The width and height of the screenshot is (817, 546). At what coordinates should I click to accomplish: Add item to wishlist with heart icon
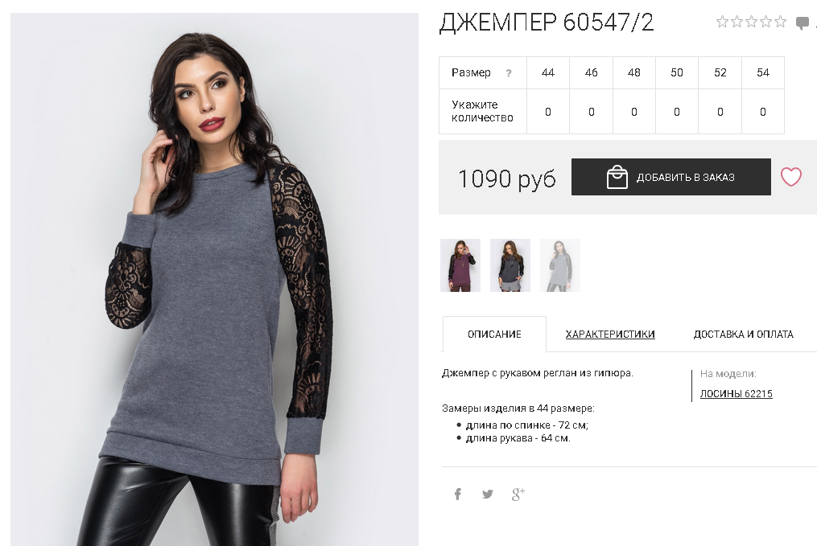click(790, 177)
